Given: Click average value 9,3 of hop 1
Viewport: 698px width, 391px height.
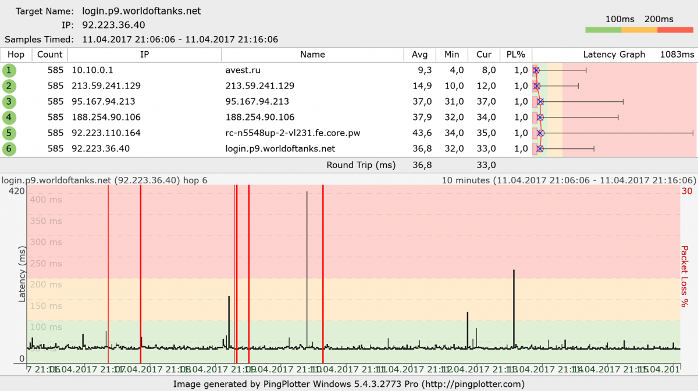Looking at the screenshot, I should point(425,70).
